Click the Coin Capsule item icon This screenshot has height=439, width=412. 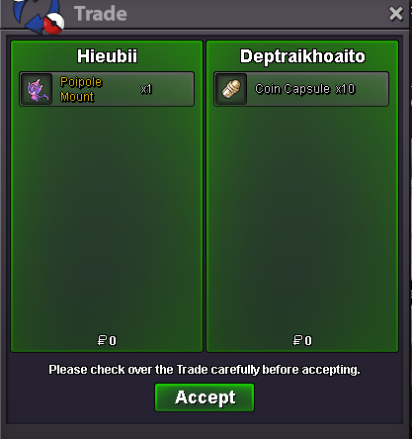click(231, 89)
